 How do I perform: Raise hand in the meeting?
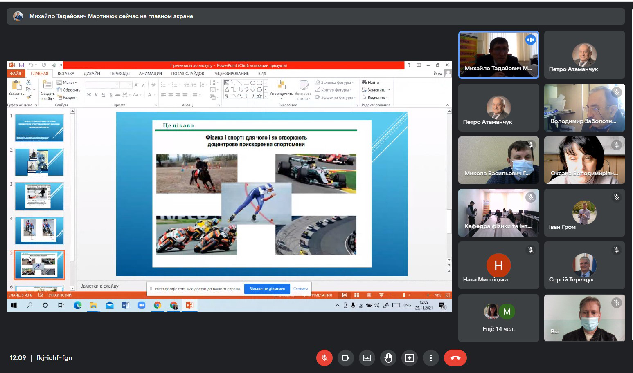pos(388,358)
